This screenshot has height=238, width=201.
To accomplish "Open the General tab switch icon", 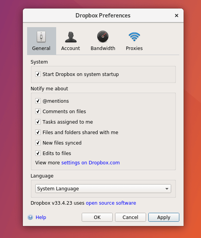I will click(x=41, y=36).
